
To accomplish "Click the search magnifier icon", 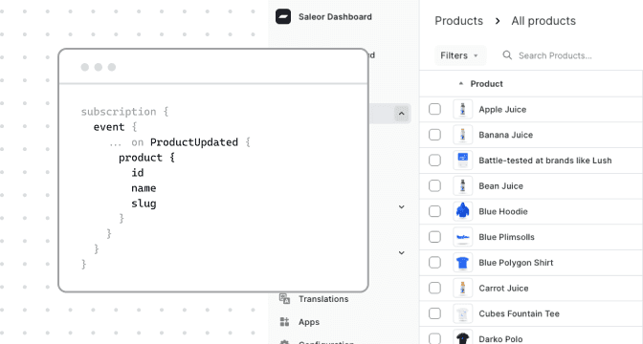I will click(507, 55).
